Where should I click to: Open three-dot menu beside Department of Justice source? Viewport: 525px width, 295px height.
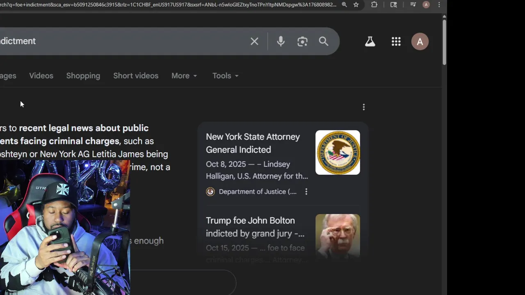(x=306, y=191)
